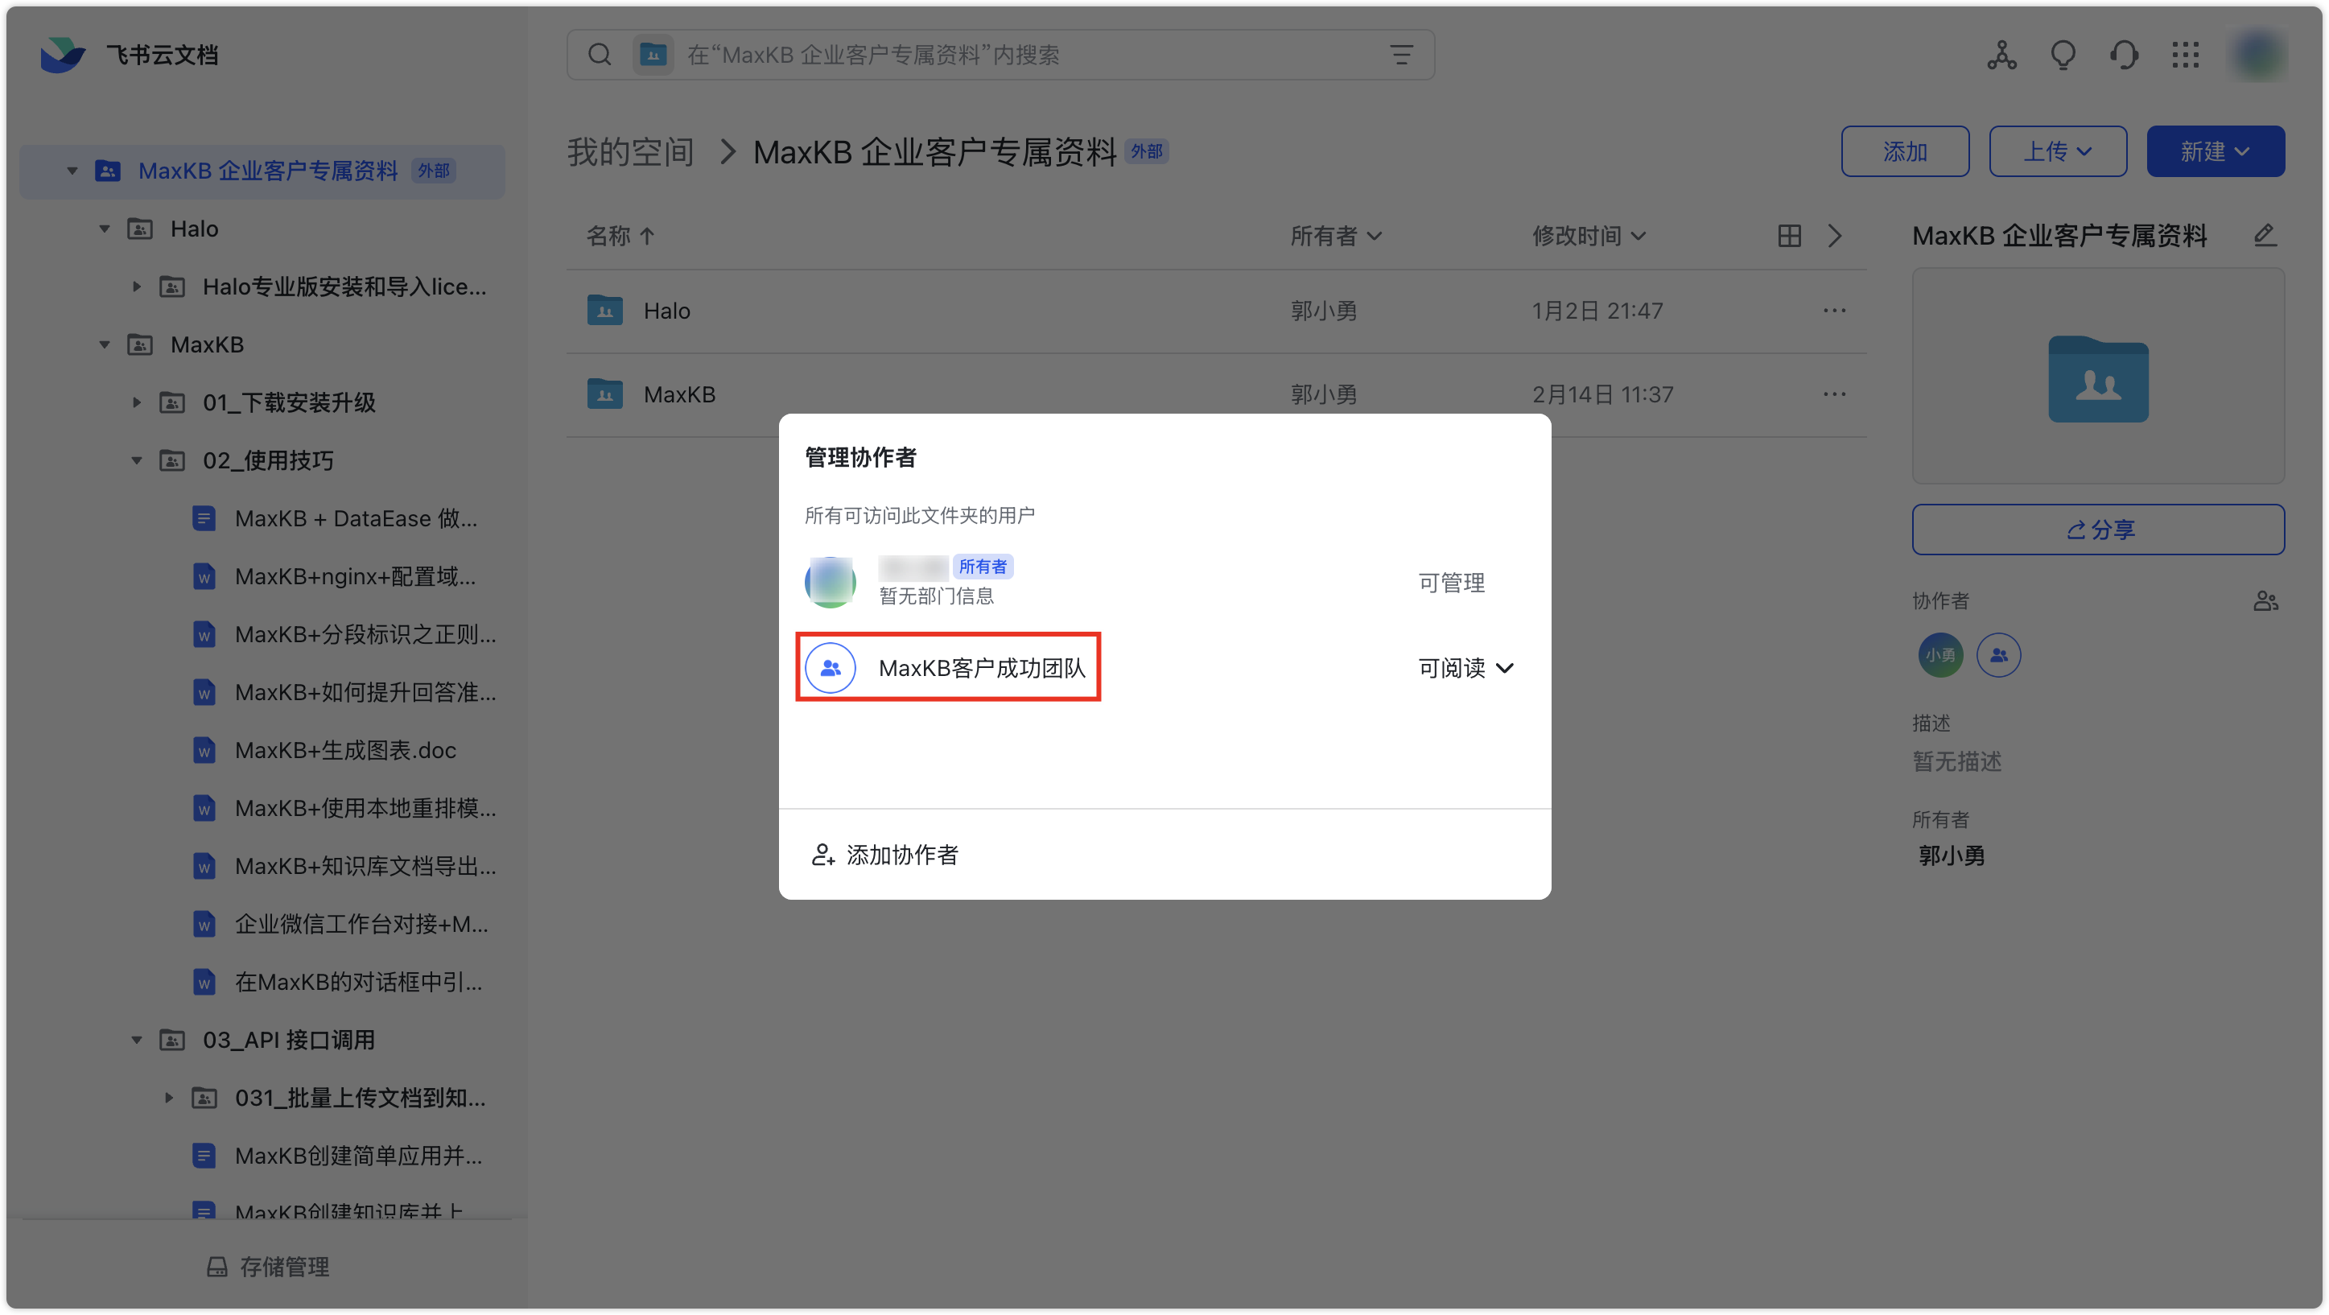Open the headset customer support icon
The height and width of the screenshot is (1315, 2329).
2124,56
